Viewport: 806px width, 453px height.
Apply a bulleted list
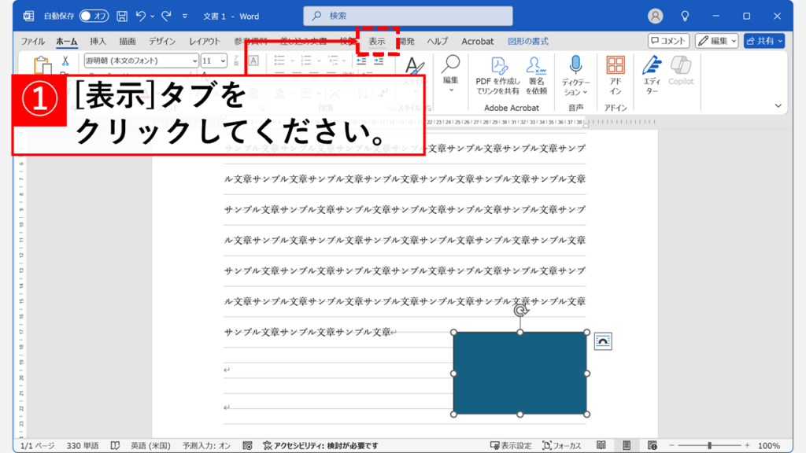(279, 61)
